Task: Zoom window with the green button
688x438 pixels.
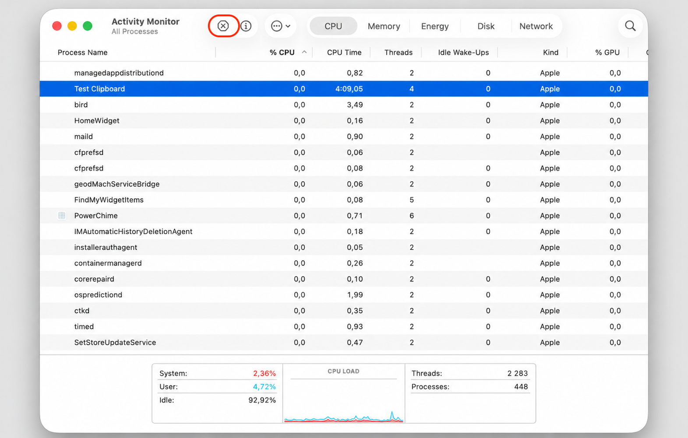Action: pyautogui.click(x=88, y=26)
